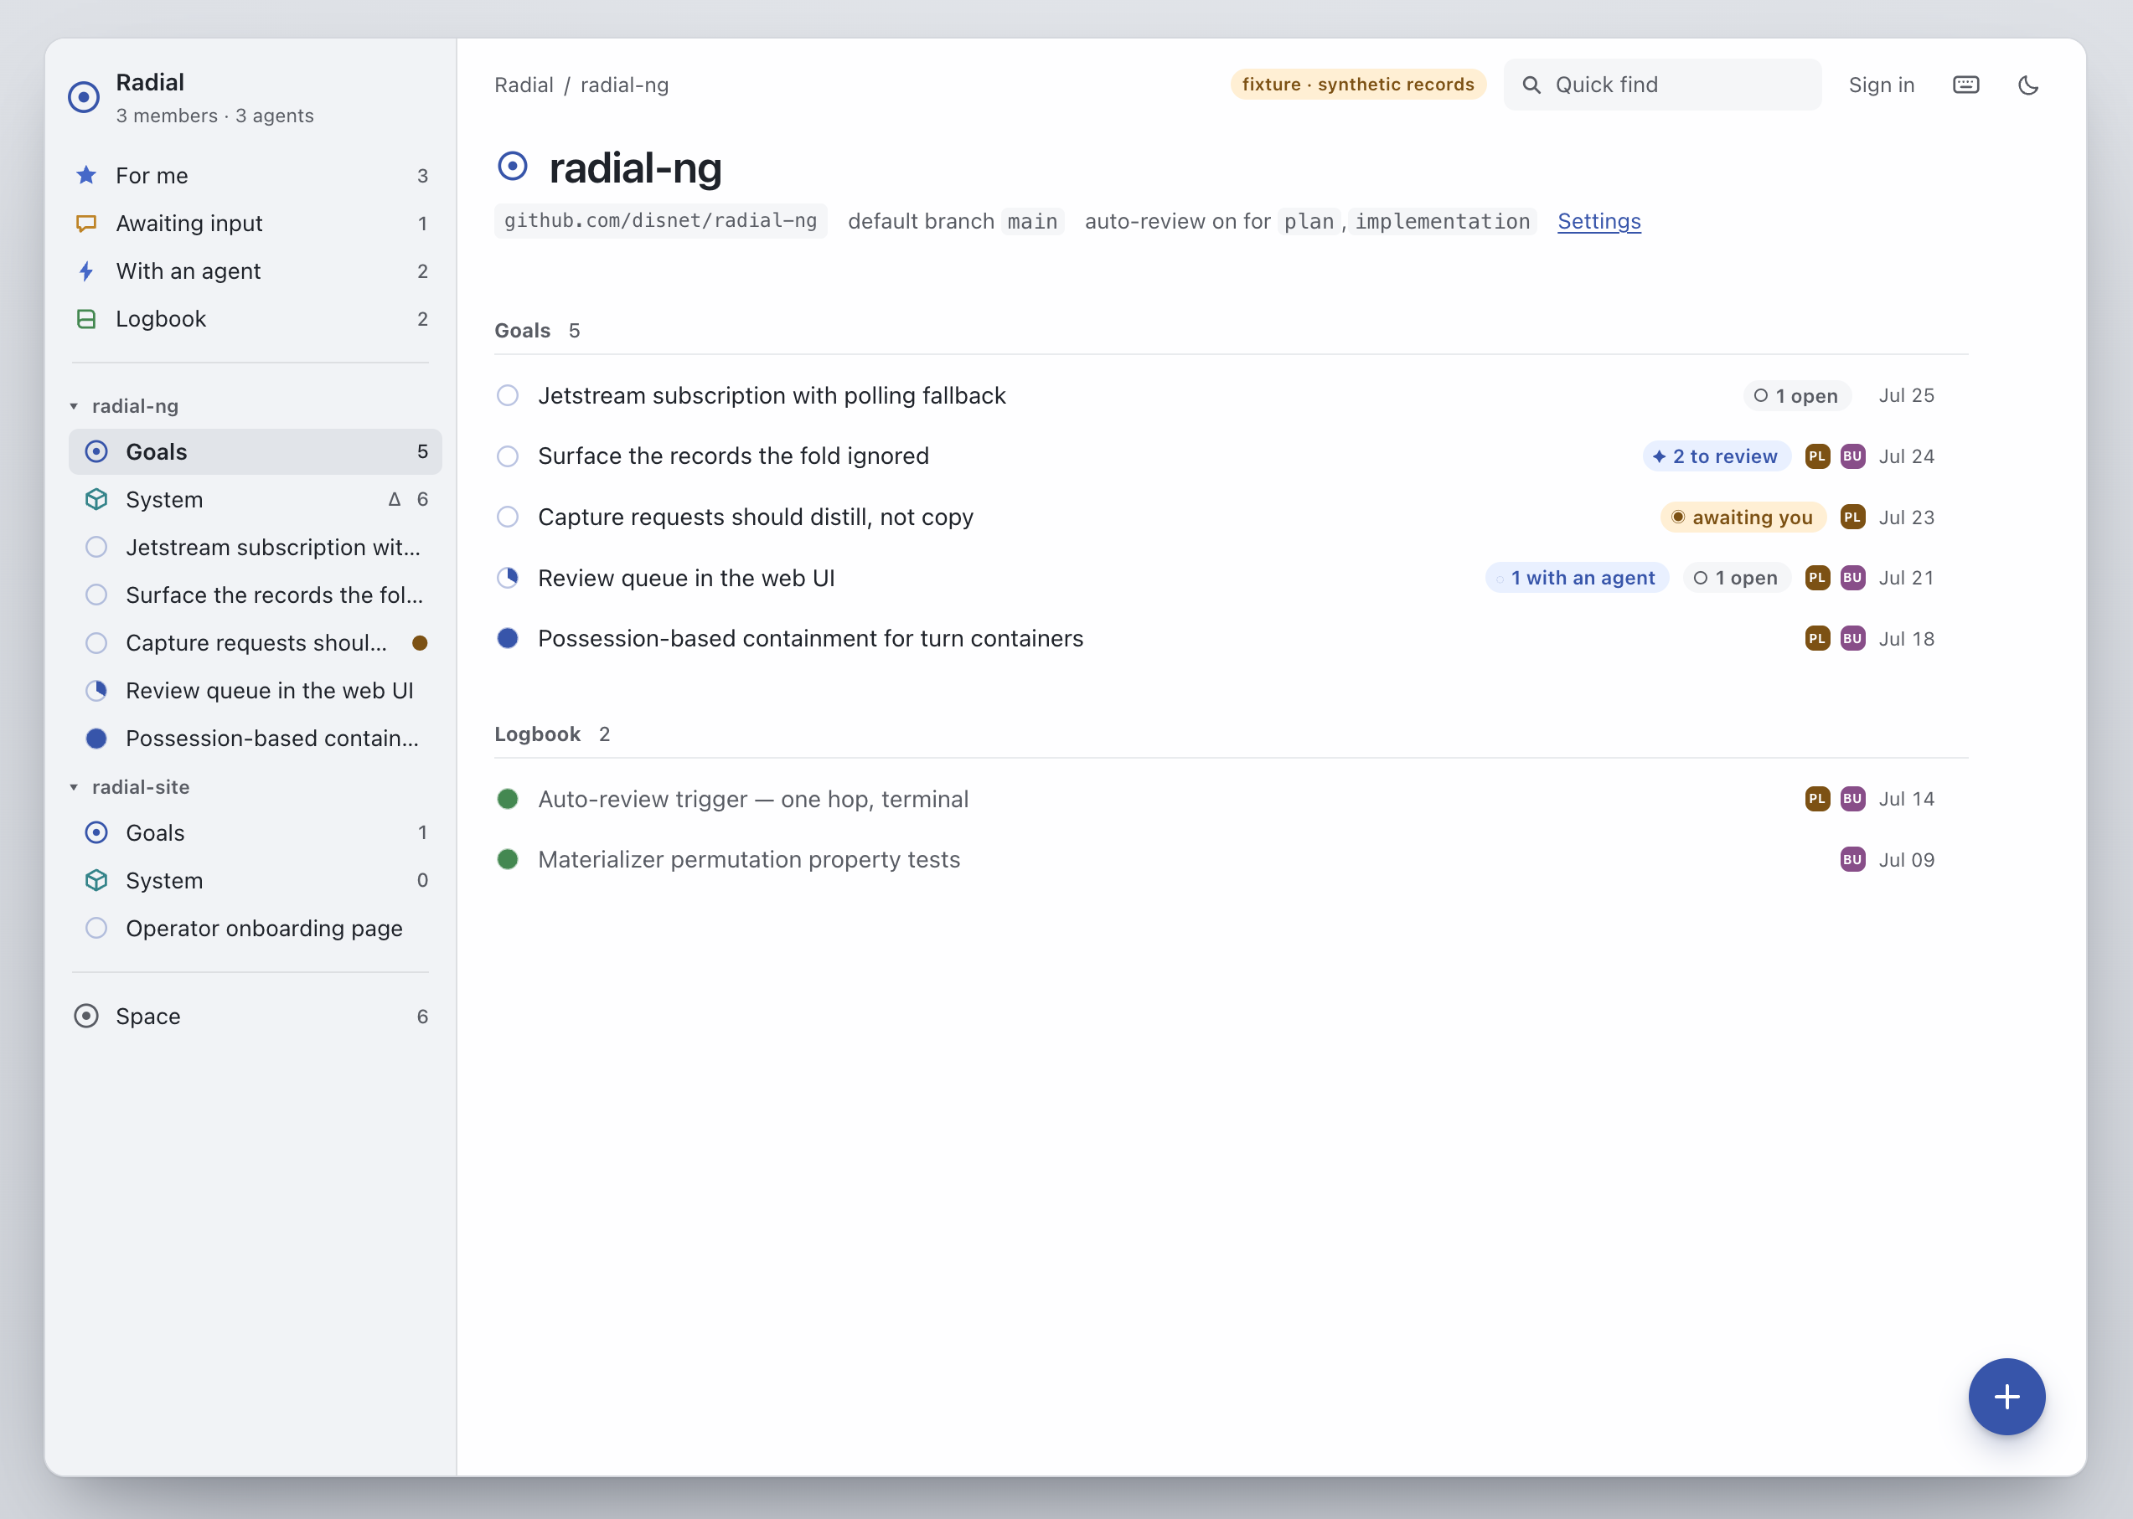Click the 2 to review badge
2133x1519 pixels.
coord(1716,456)
